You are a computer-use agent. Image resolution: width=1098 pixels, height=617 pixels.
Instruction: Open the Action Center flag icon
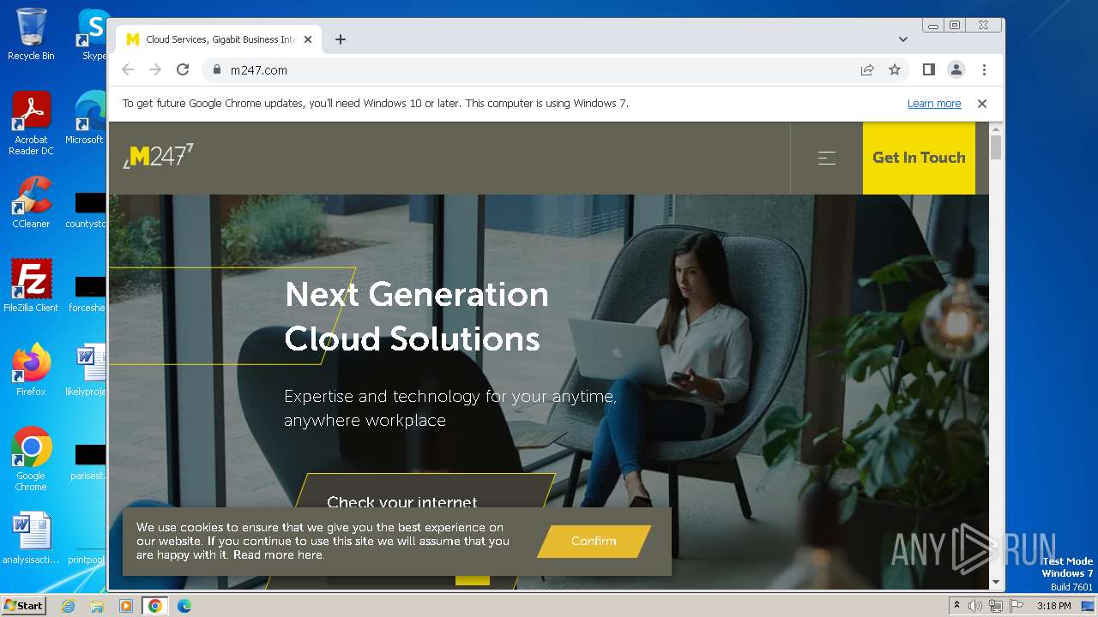[1017, 606]
